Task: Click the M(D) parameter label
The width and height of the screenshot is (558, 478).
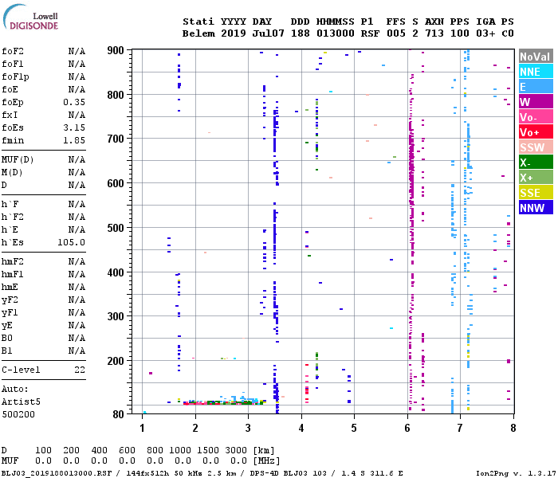Action: (x=12, y=172)
